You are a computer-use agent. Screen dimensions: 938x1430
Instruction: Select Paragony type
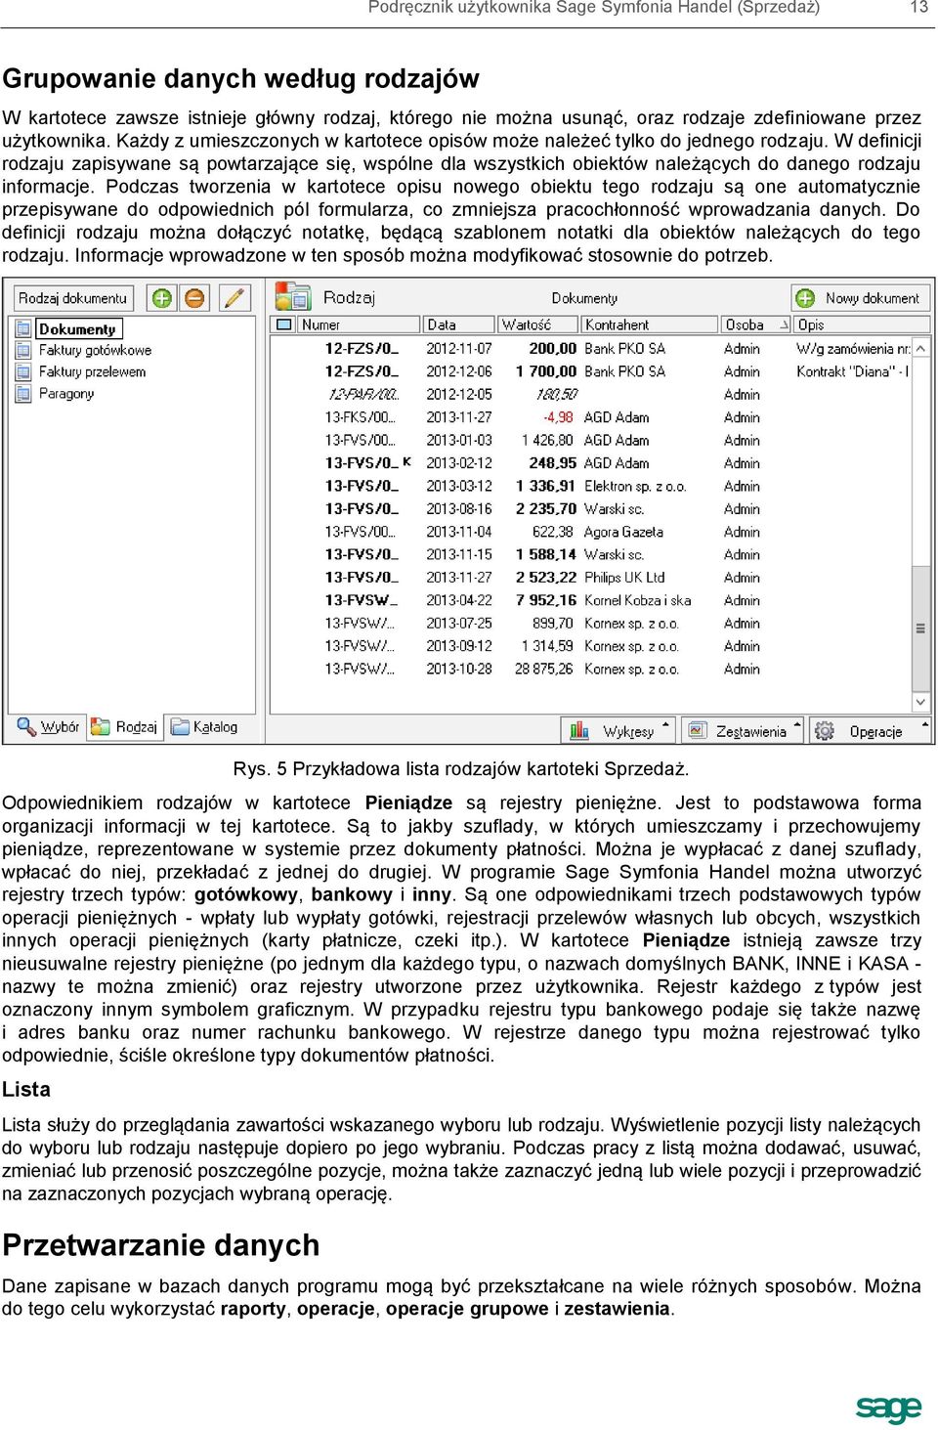66,394
